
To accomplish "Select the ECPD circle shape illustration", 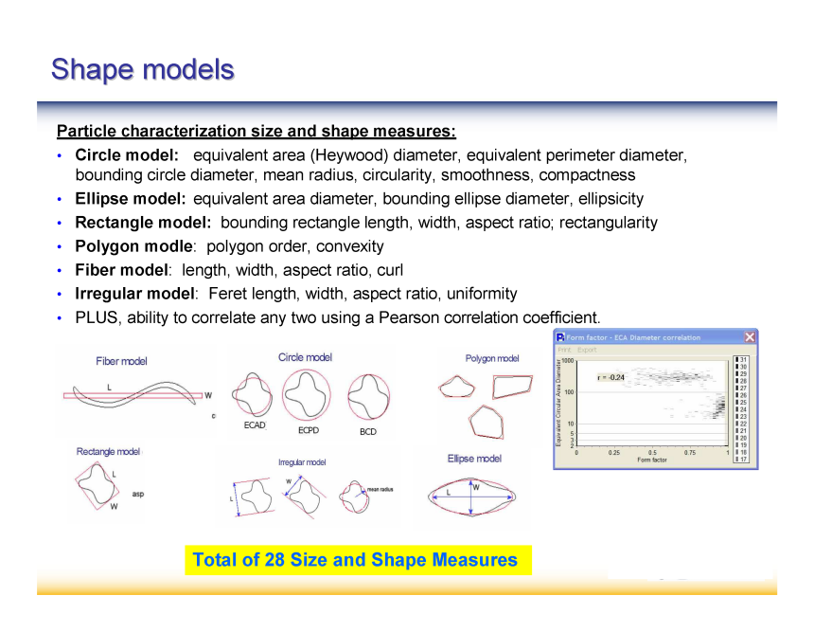I will [x=307, y=395].
